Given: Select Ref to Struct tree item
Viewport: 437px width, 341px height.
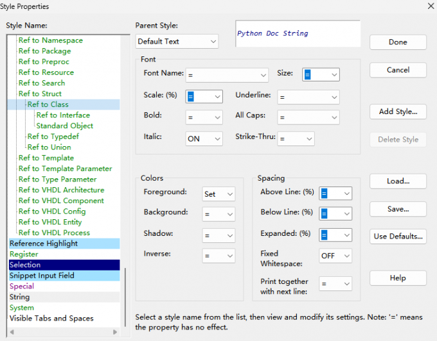Looking at the screenshot, I should click(40, 94).
